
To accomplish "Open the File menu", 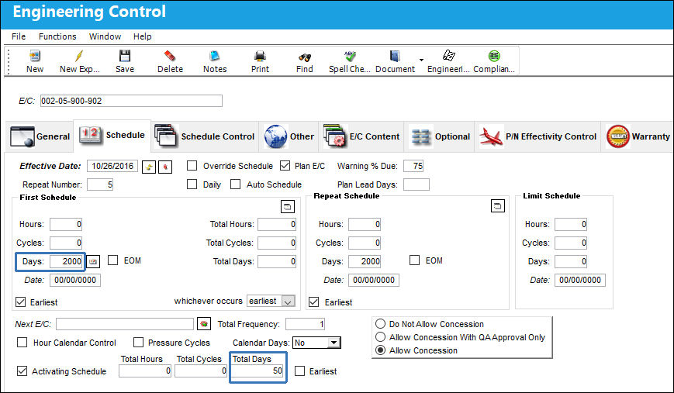I will point(19,36).
